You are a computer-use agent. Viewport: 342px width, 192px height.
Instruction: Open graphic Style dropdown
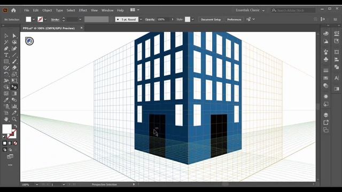(x=192, y=19)
